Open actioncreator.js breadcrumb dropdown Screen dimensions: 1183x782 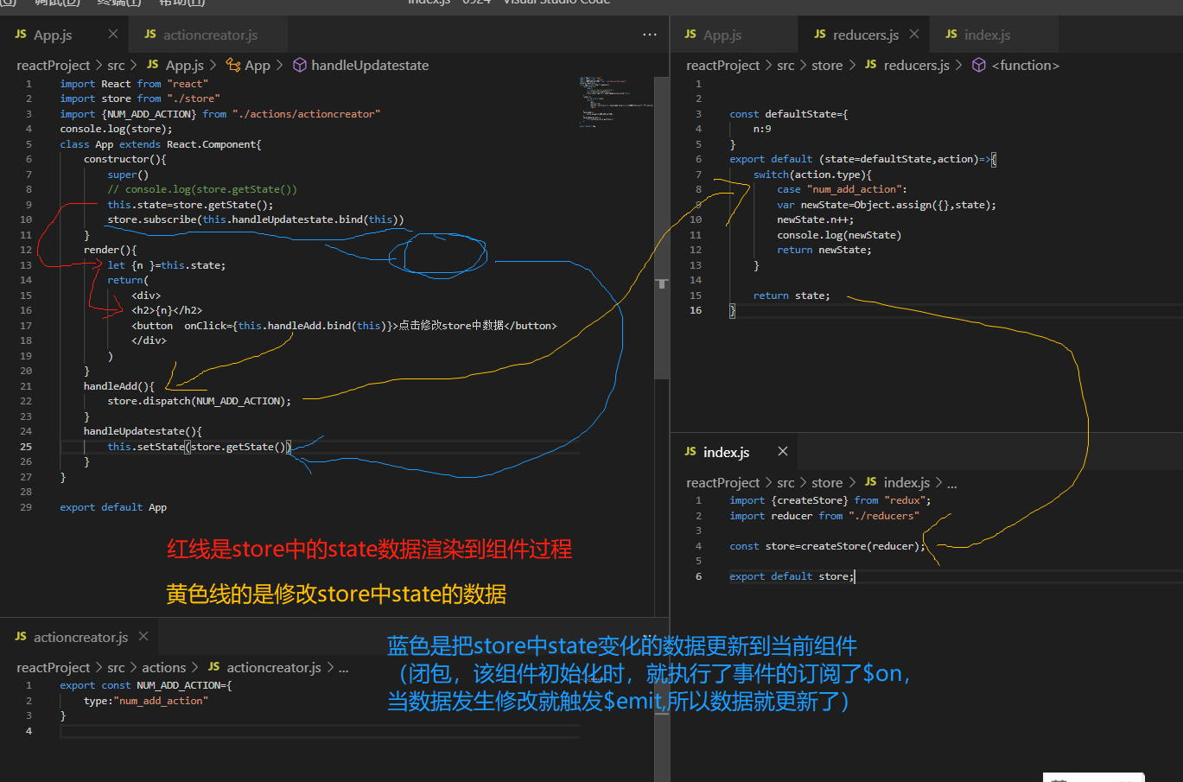click(x=274, y=667)
